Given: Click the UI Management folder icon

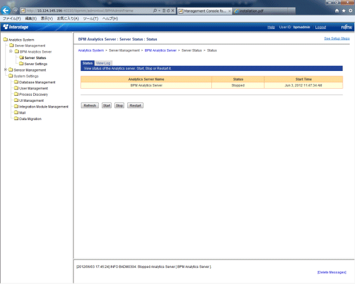Looking at the screenshot, I should tap(16, 101).
